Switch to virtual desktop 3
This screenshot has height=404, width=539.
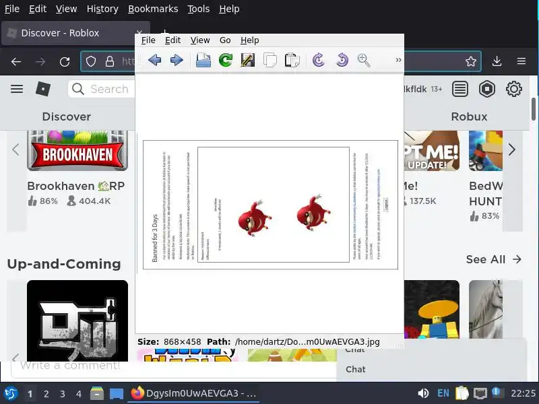click(62, 394)
